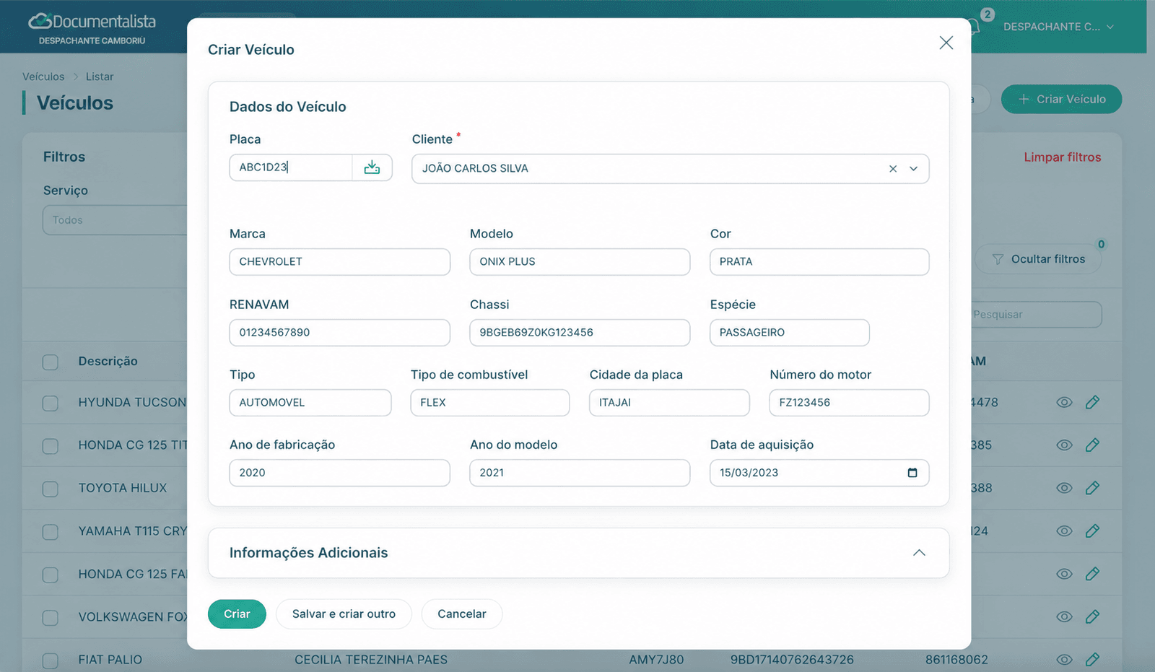Click the Listar breadcrumb item
The height and width of the screenshot is (672, 1155).
[x=100, y=77]
